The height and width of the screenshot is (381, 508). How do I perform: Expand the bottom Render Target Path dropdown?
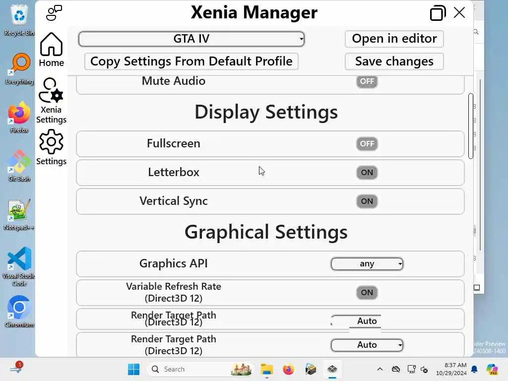click(367, 345)
